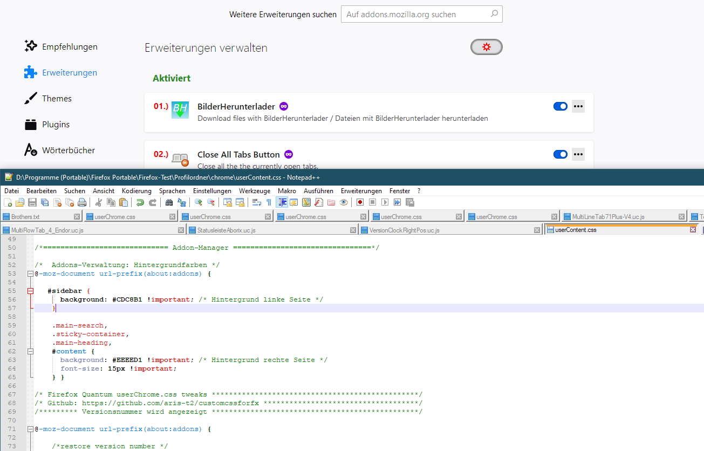This screenshot has height=451, width=704.
Task: Click the Show All Characters pilcrow icon
Action: 269,202
